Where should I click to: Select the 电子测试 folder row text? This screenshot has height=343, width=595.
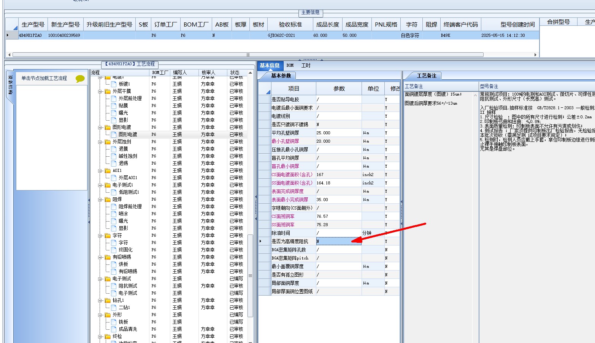point(122,278)
